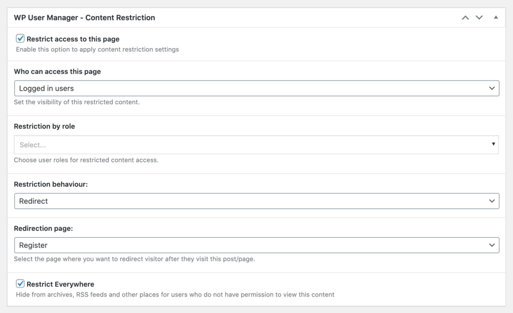The width and height of the screenshot is (513, 313).
Task: Click the chevron on the Redirection page selector
Action: click(x=492, y=245)
